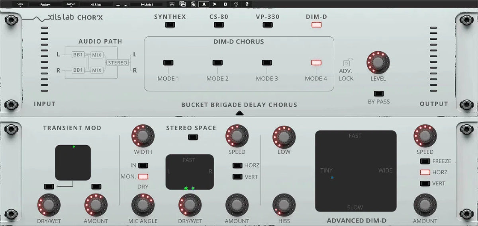
Task: Select the SYNTHEX chorus model
Action: (x=170, y=25)
